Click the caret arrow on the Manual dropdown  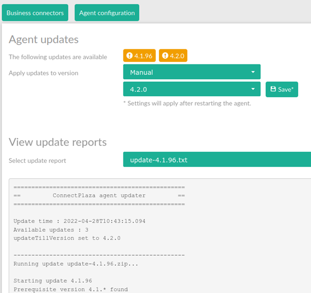tap(252, 73)
